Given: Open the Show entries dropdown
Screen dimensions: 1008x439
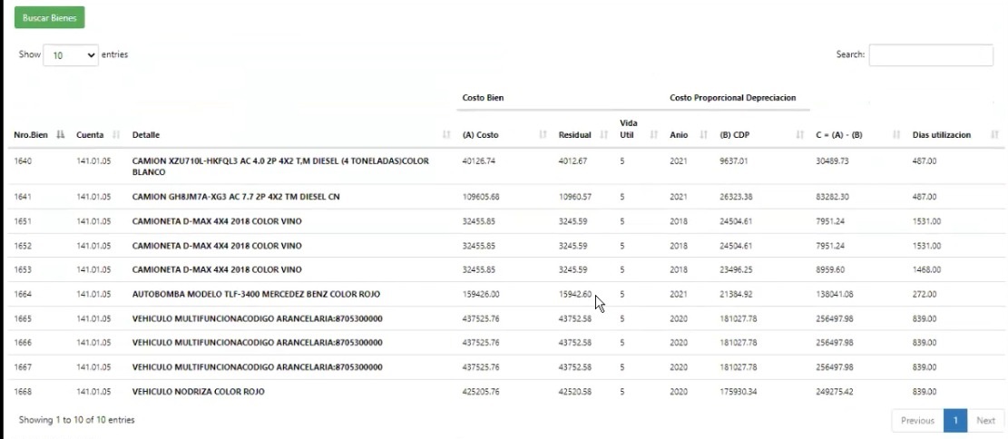Looking at the screenshot, I should pyautogui.click(x=71, y=55).
